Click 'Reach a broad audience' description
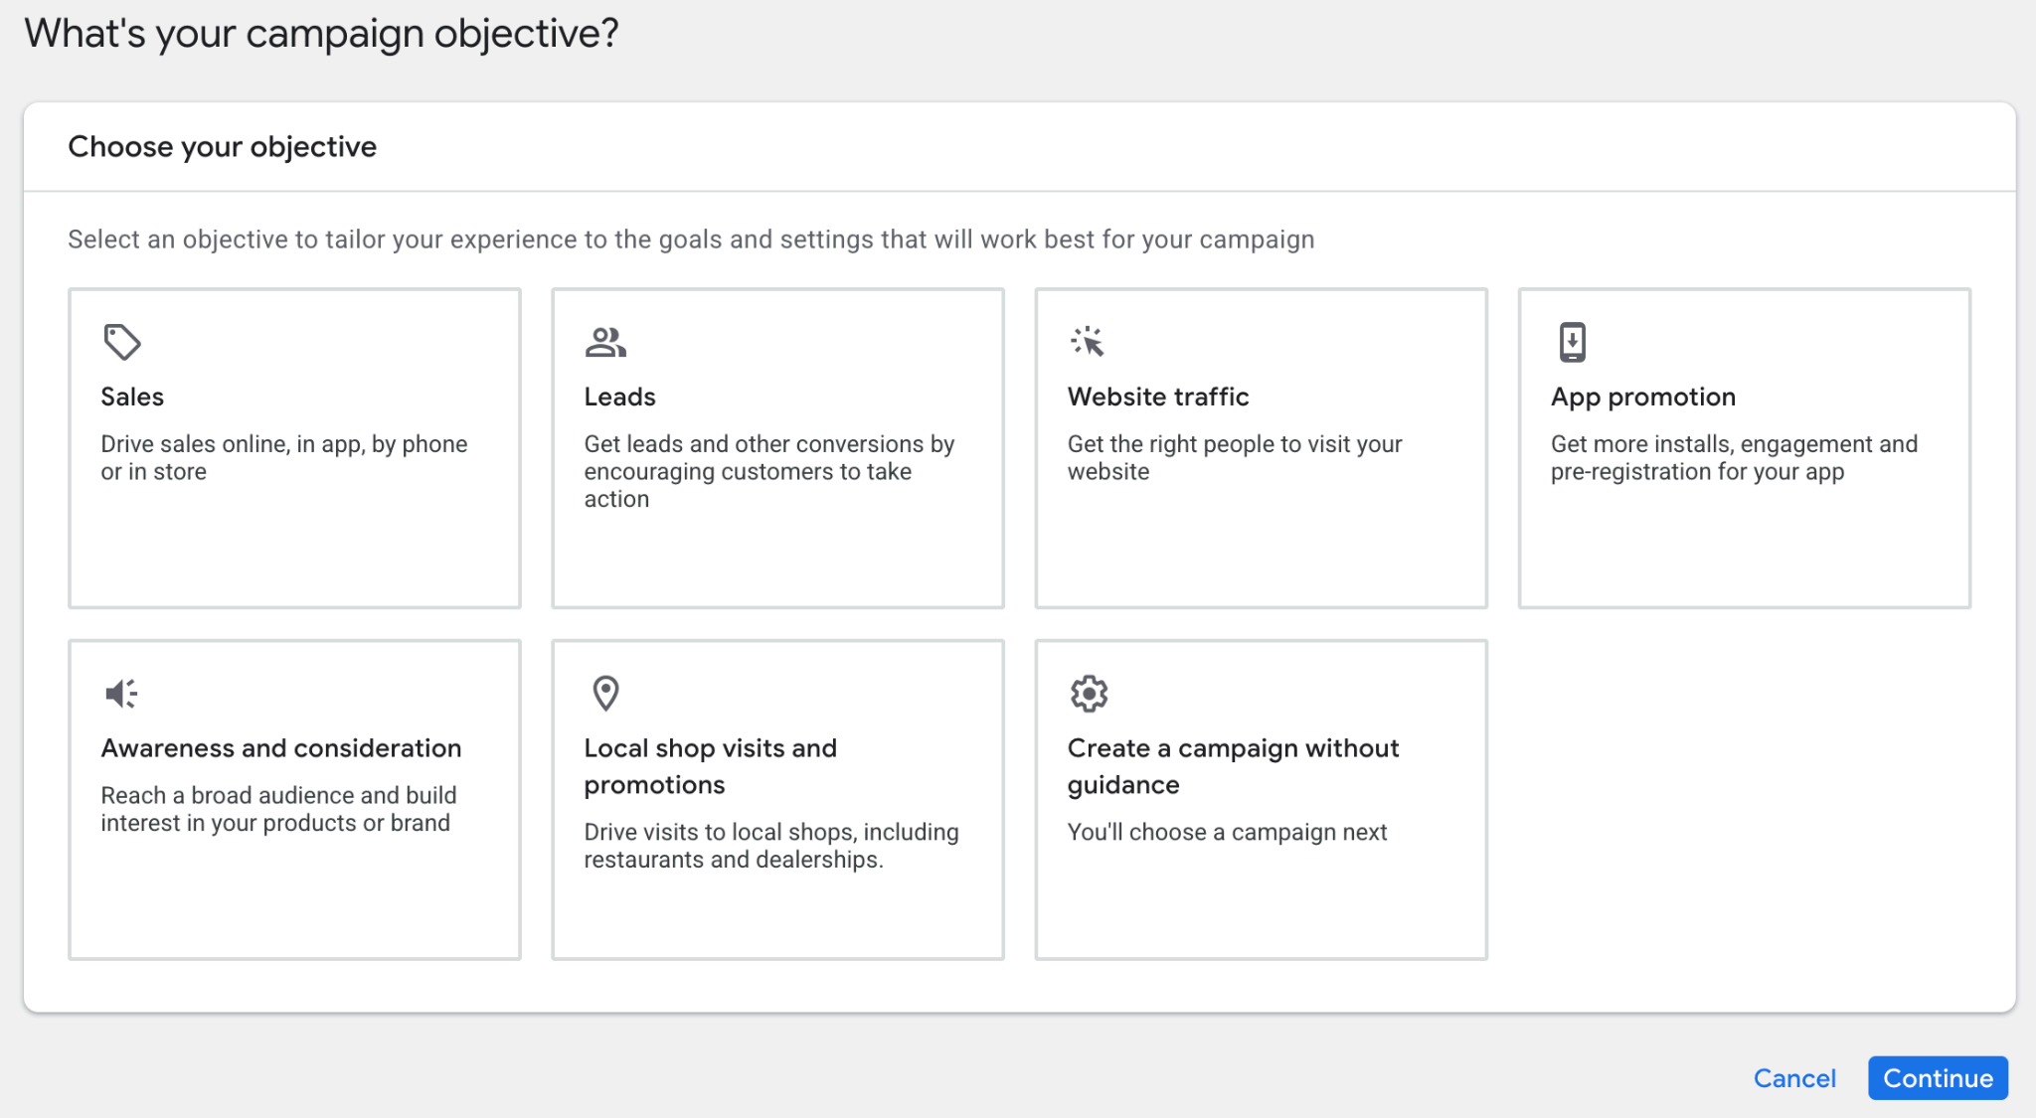2036x1118 pixels. 278,809
